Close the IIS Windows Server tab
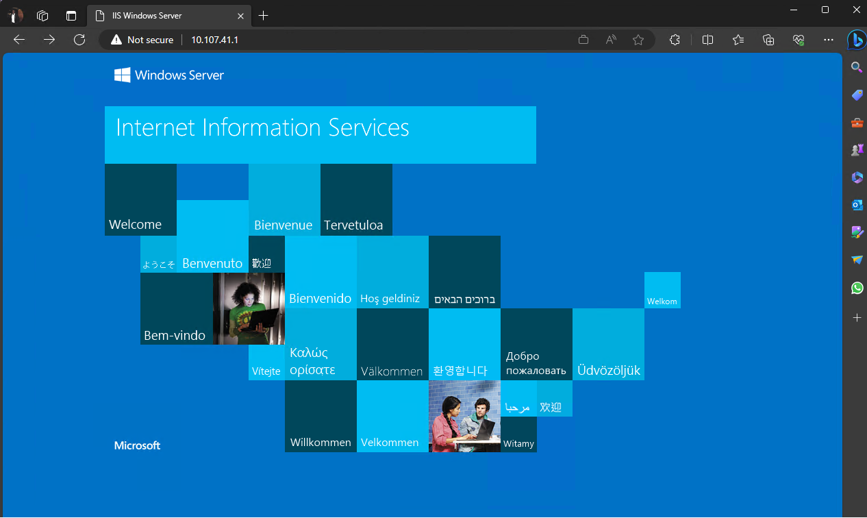 239,15
